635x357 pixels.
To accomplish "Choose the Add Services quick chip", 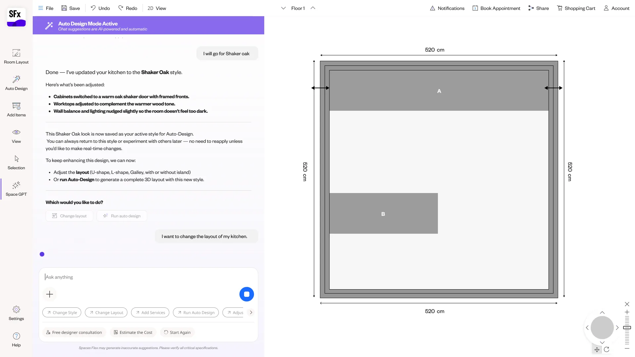I will [x=150, y=312].
